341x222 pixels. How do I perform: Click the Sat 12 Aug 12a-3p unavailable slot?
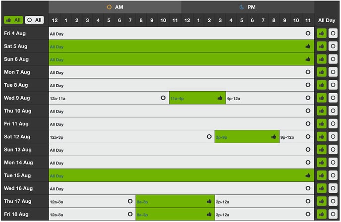(131, 137)
